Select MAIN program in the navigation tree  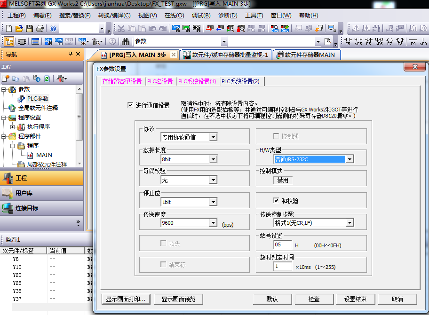pyautogui.click(x=44, y=155)
